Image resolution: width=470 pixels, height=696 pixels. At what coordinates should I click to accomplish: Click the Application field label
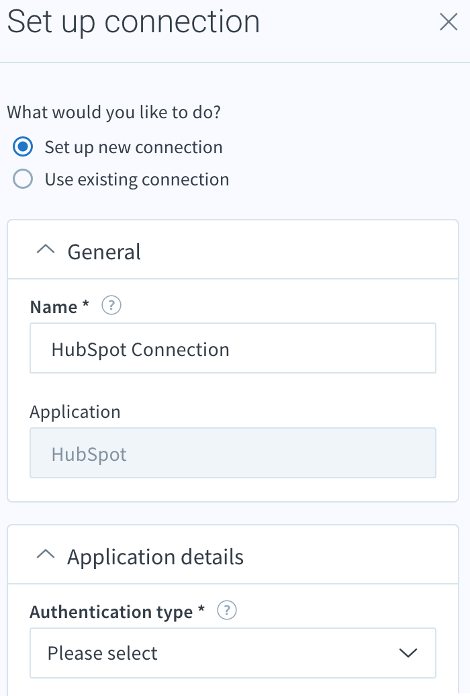(75, 412)
